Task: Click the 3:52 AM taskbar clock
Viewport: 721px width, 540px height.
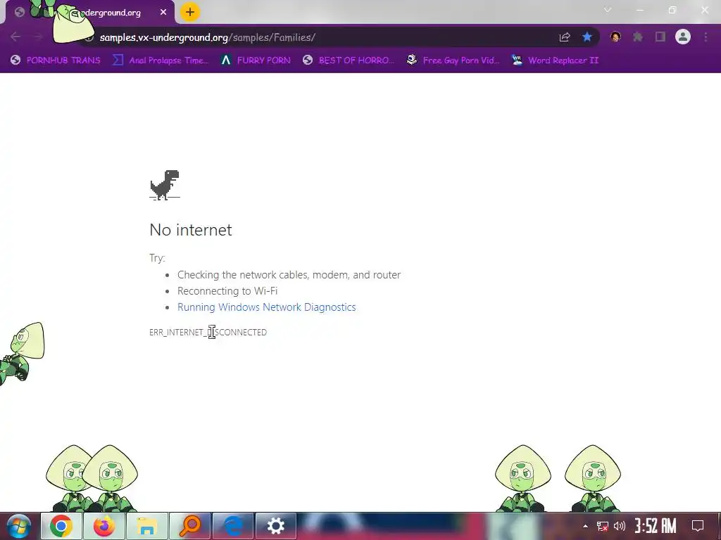Action: pyautogui.click(x=656, y=526)
